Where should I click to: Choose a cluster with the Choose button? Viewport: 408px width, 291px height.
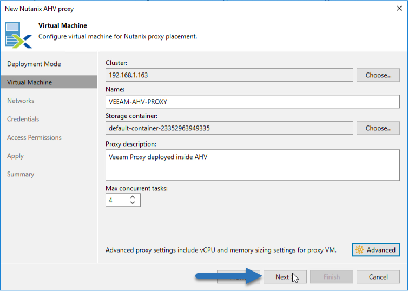point(378,75)
